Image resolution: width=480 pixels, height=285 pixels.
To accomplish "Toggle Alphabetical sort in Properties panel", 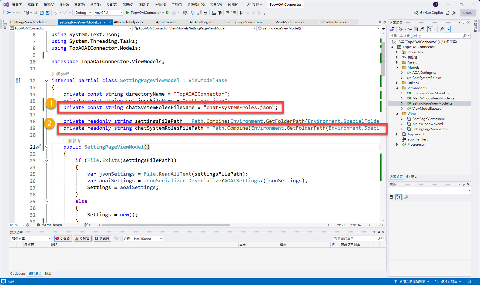I will [x=399, y=197].
